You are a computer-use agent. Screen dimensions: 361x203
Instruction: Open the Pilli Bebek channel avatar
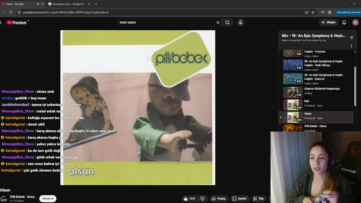coord(4,198)
